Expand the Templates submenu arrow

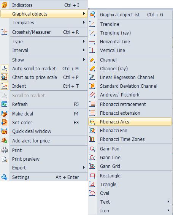click(x=84, y=22)
